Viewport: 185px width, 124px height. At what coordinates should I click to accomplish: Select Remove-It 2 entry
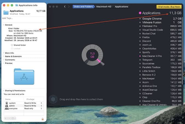pos(160,75)
